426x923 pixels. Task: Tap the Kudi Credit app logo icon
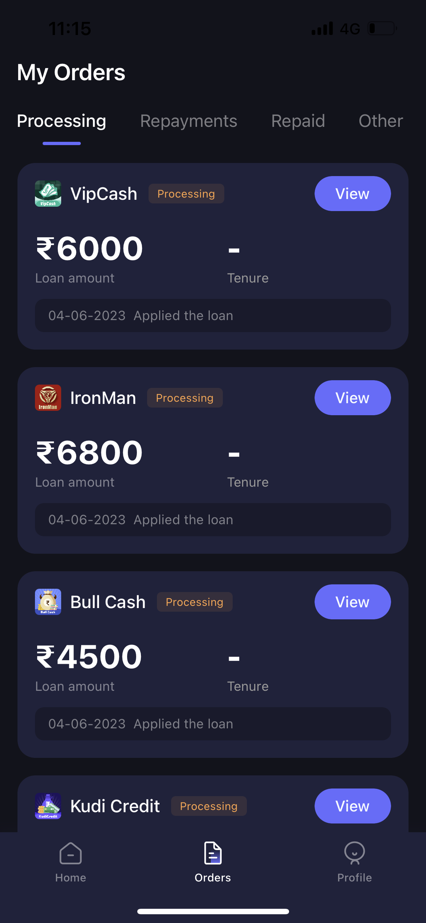(x=48, y=806)
